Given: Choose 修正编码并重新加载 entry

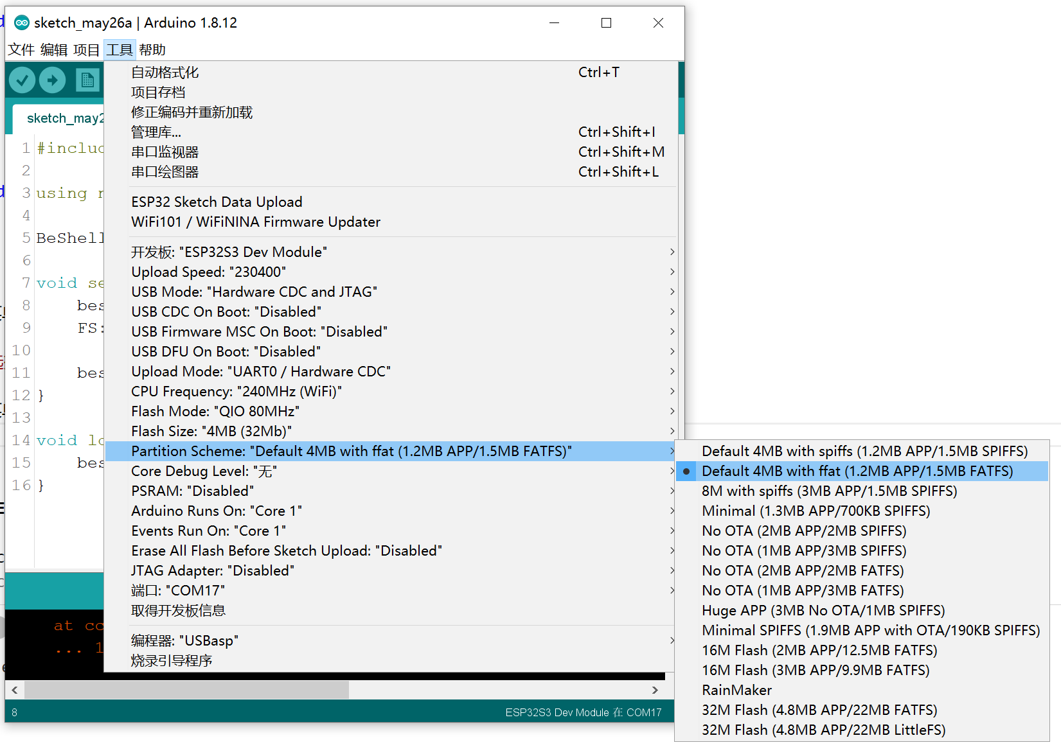Looking at the screenshot, I should tap(391, 112).
